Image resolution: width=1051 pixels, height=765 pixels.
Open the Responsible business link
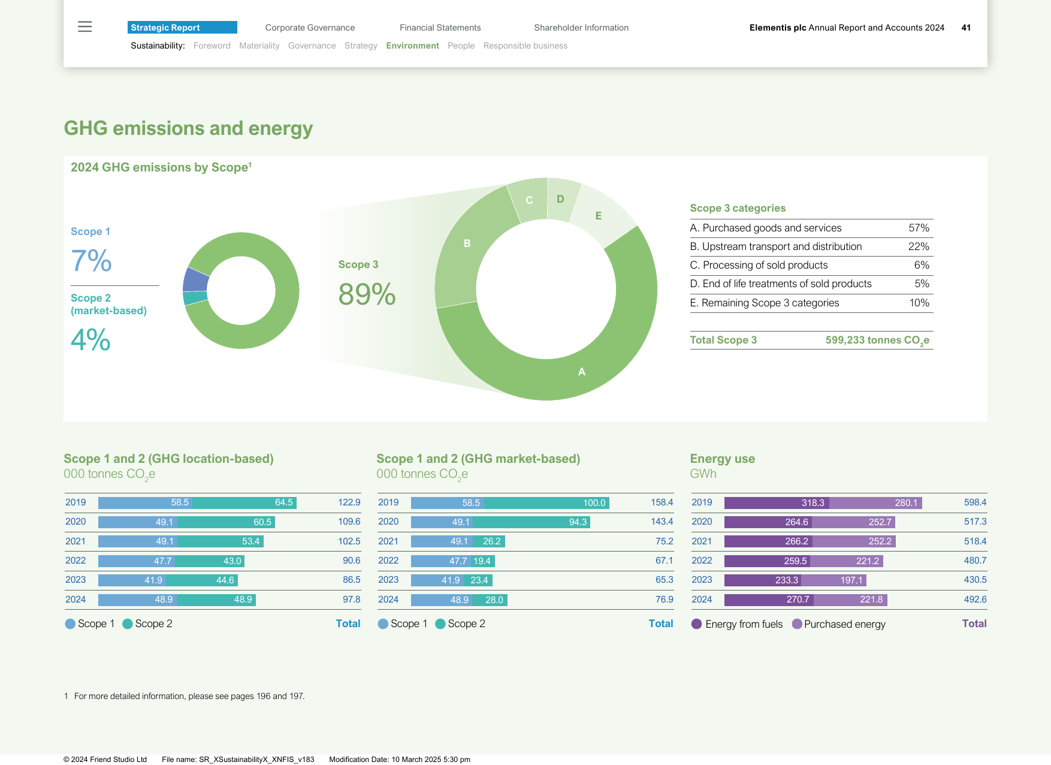click(525, 46)
